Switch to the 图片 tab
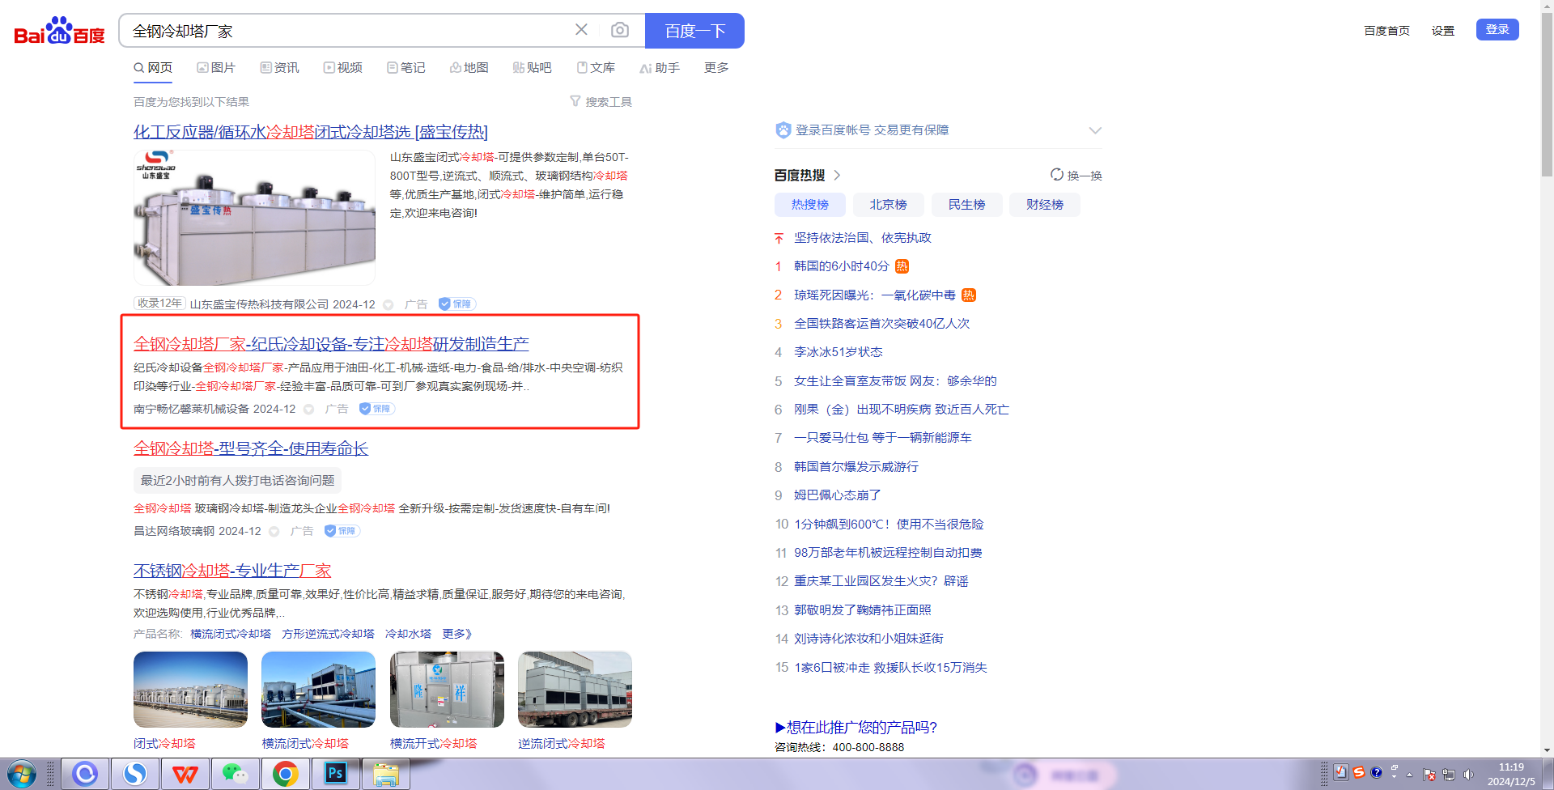The width and height of the screenshot is (1554, 790). click(x=216, y=68)
